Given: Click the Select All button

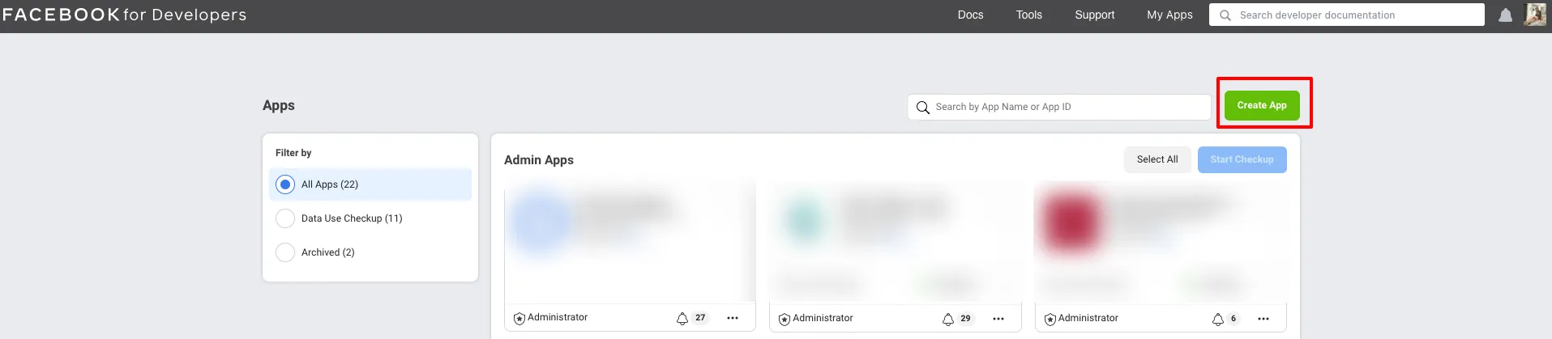Looking at the screenshot, I should 1157,159.
